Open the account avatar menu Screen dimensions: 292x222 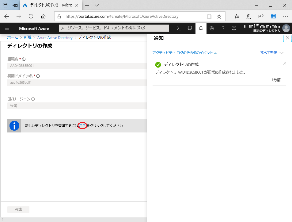tap(286, 28)
